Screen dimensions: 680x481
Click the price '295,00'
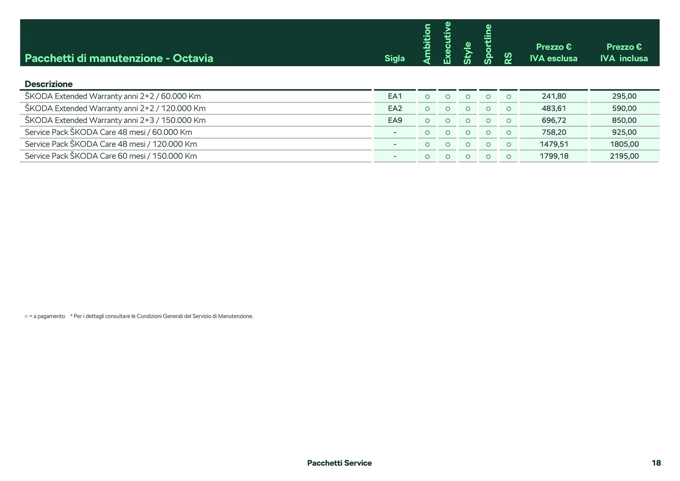click(x=624, y=96)
